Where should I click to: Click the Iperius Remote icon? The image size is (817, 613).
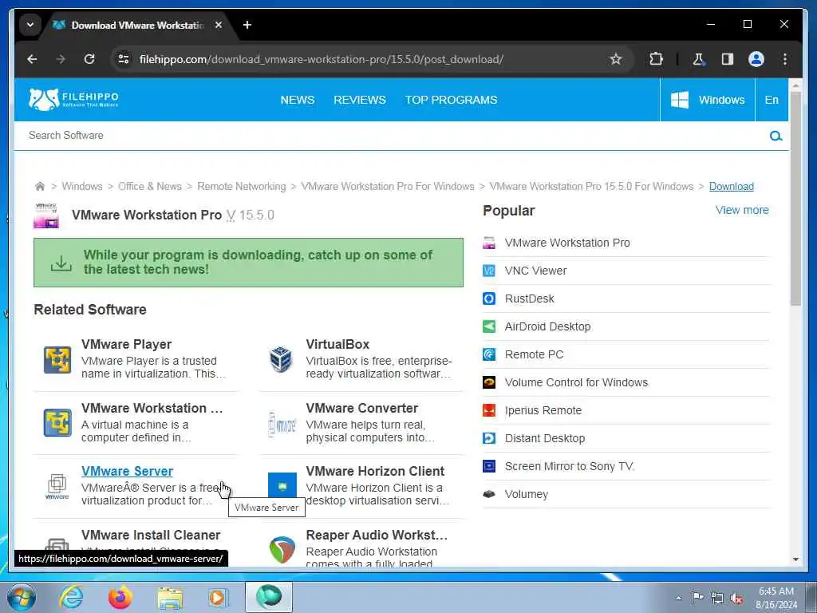pyautogui.click(x=489, y=410)
